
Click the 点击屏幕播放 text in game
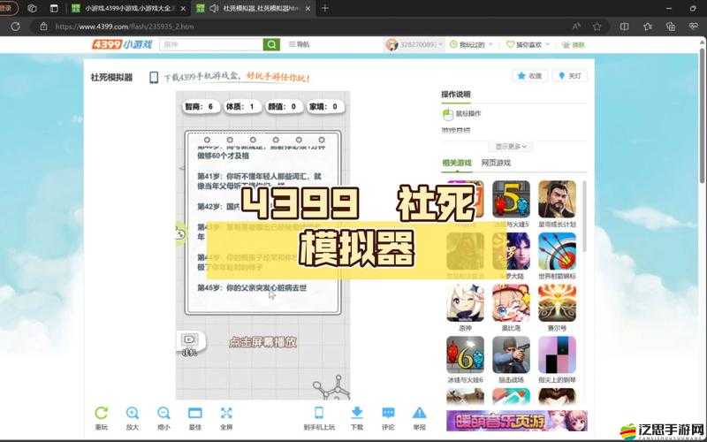262,342
